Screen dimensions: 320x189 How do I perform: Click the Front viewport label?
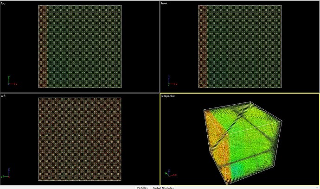(x=164, y=4)
